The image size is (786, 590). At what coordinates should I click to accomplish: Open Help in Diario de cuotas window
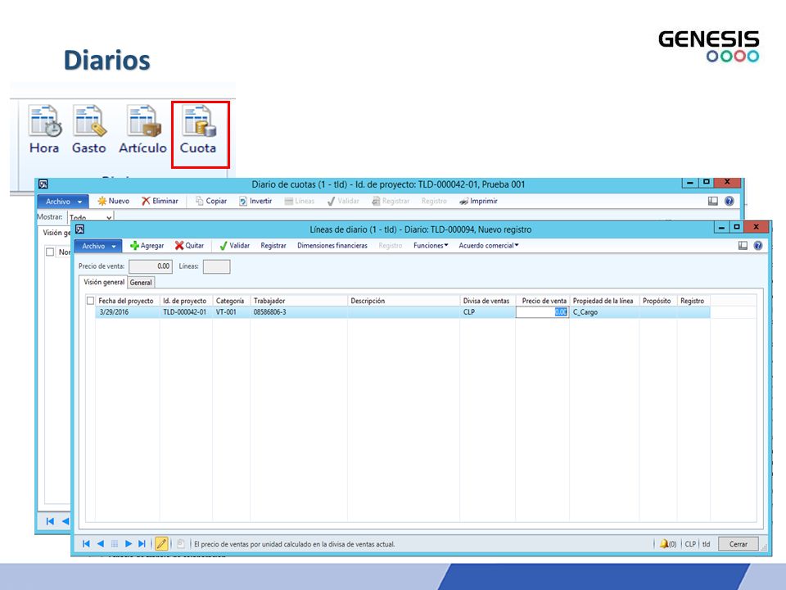[730, 202]
